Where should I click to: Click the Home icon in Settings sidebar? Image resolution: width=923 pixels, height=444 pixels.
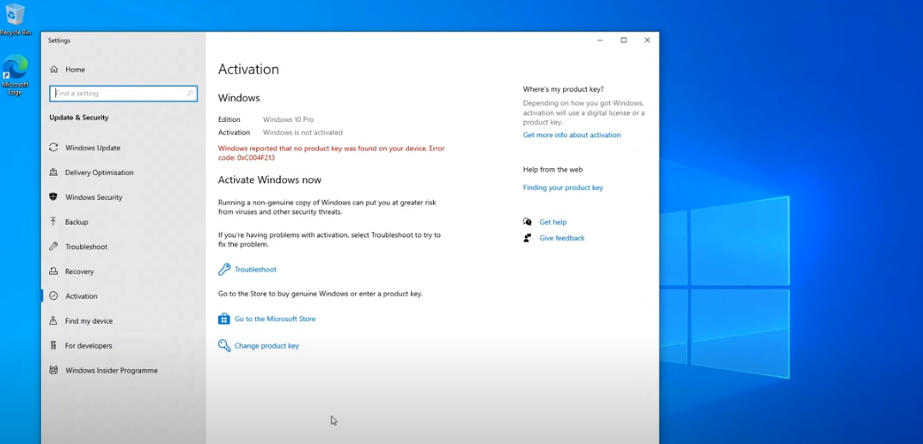click(x=53, y=70)
